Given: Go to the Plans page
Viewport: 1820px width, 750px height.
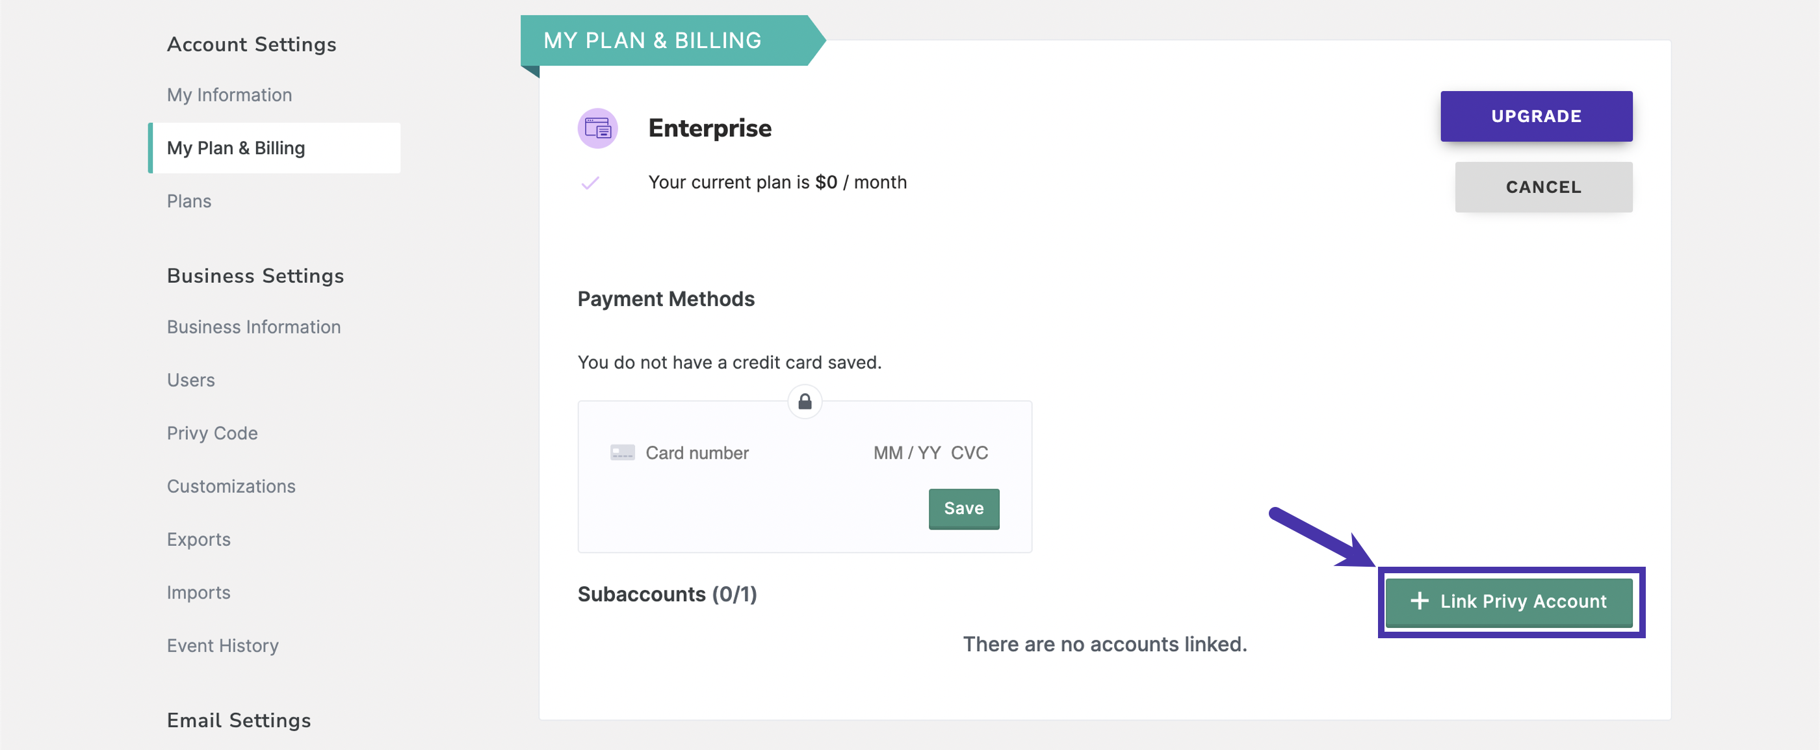Looking at the screenshot, I should (188, 201).
